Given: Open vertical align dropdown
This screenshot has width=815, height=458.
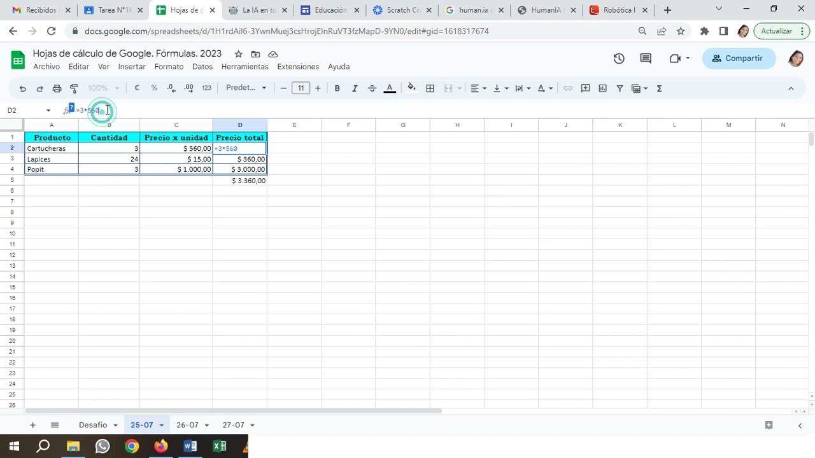Looking at the screenshot, I should 500,88.
